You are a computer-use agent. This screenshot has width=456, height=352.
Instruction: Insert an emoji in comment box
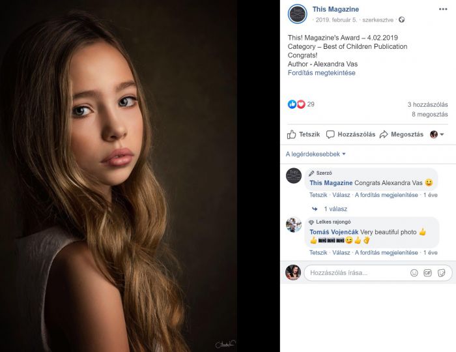coord(414,272)
